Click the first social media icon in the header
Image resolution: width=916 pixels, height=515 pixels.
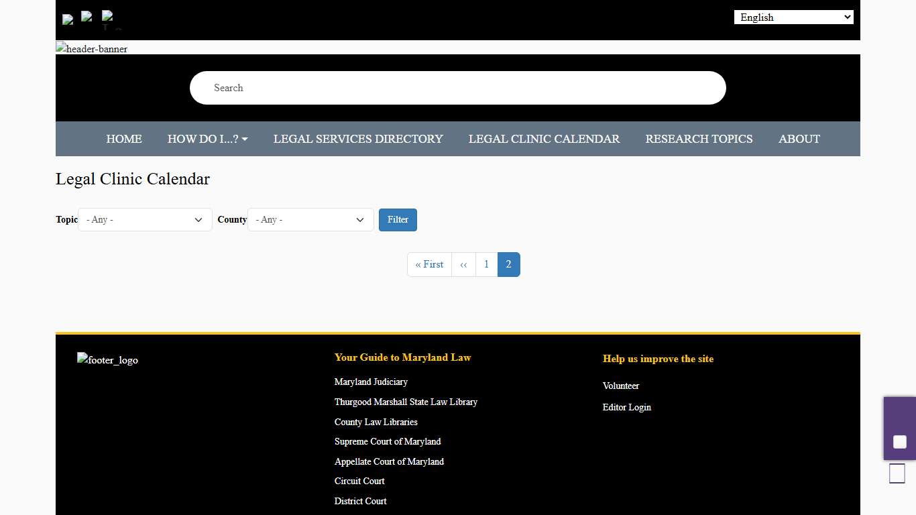pyautogui.click(x=67, y=19)
